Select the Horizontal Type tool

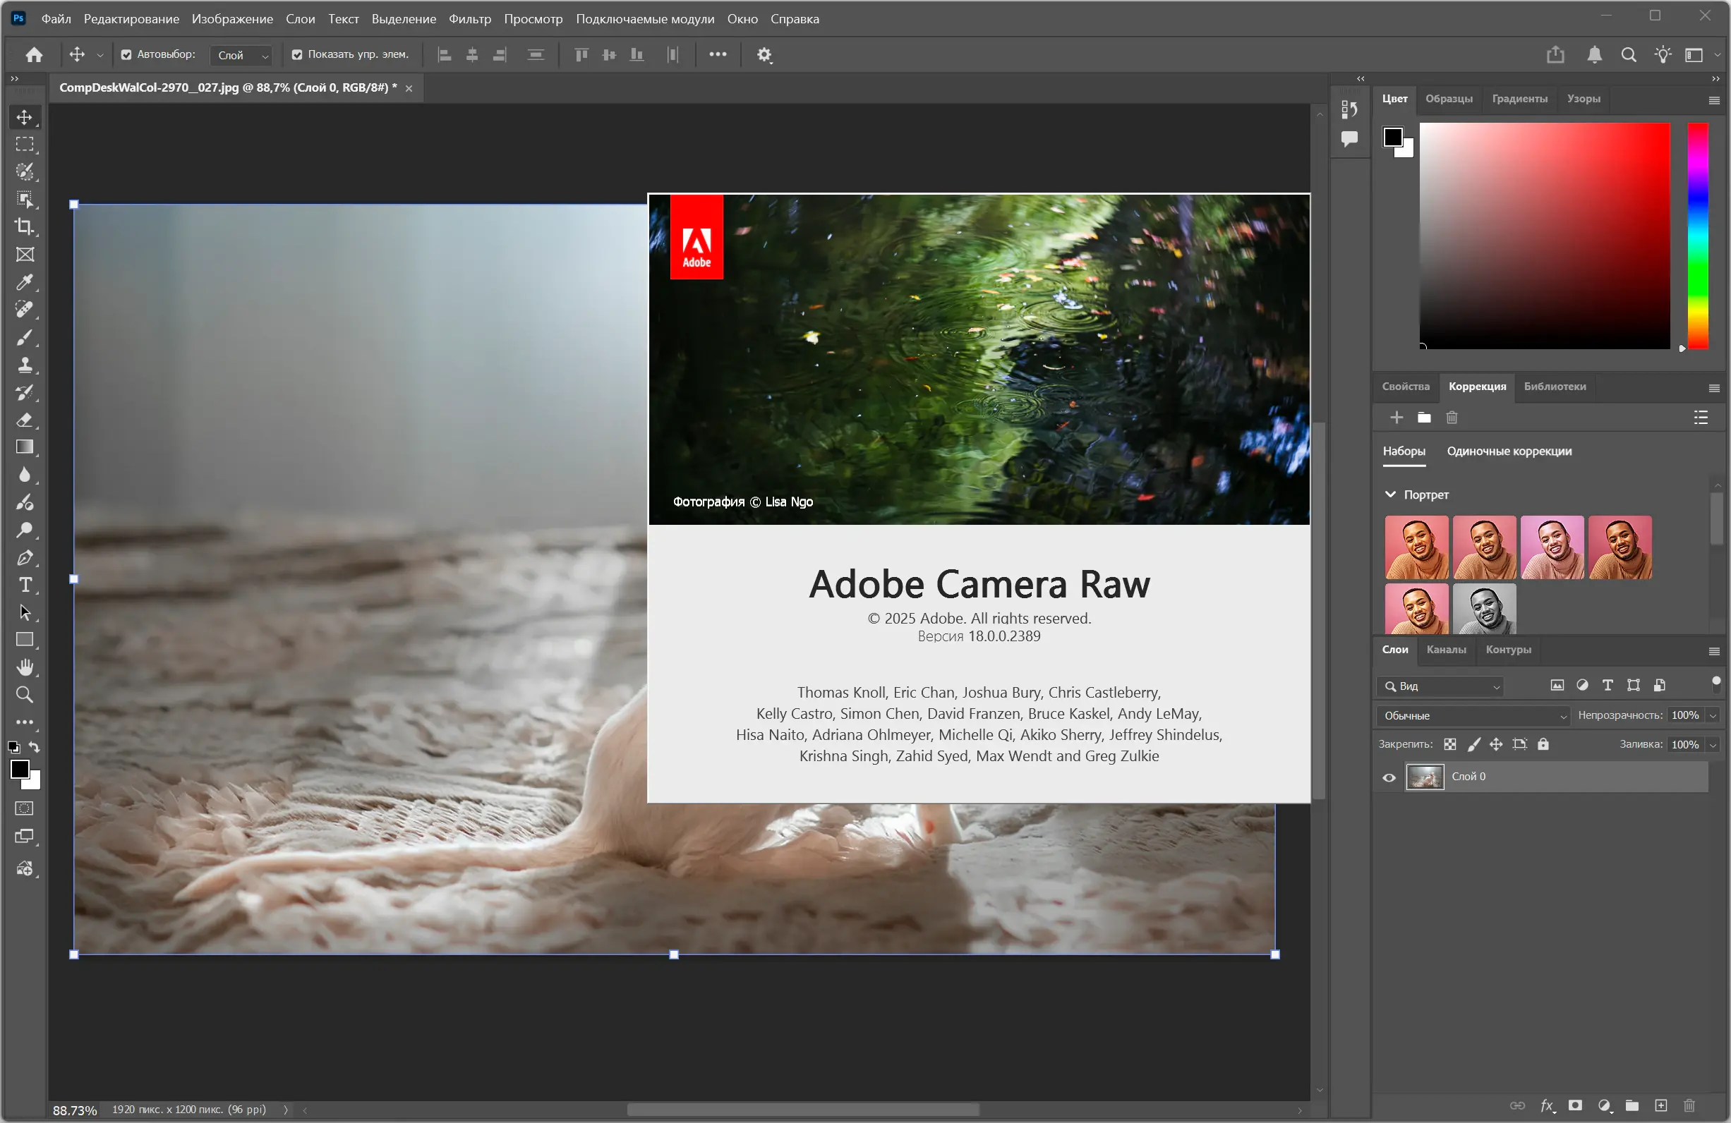point(25,585)
